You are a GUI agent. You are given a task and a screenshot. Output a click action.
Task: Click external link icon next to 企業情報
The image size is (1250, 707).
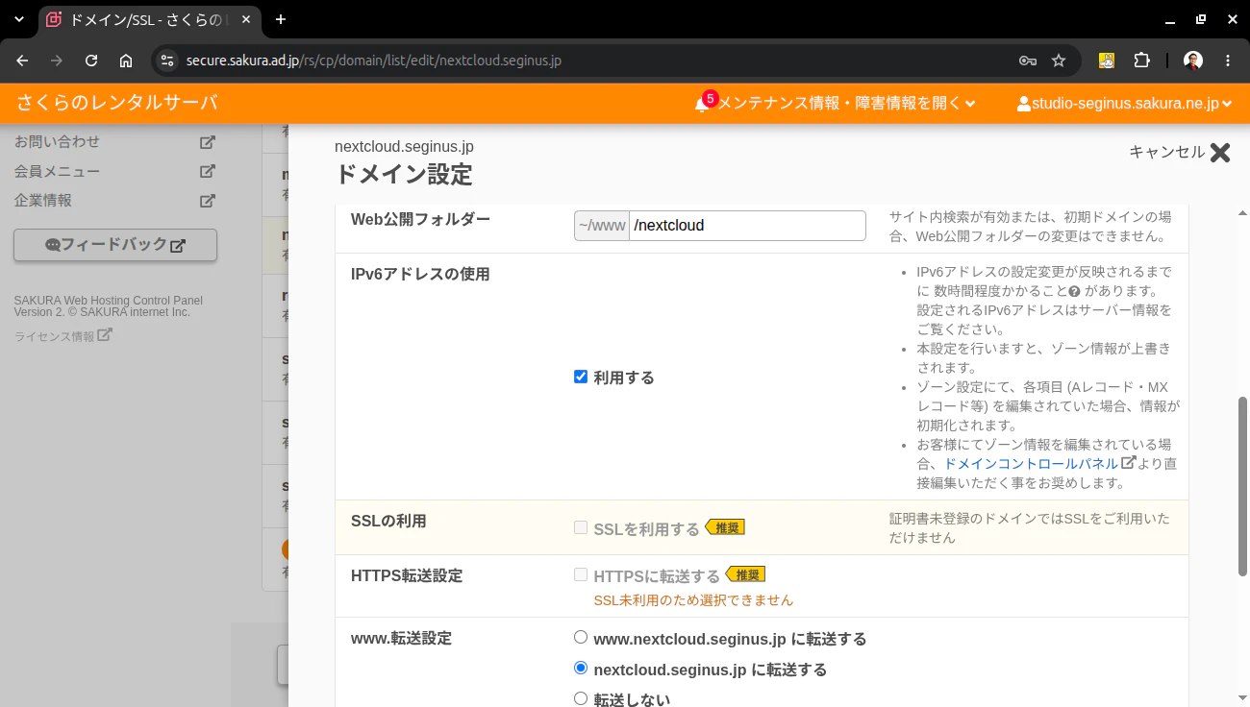(207, 201)
